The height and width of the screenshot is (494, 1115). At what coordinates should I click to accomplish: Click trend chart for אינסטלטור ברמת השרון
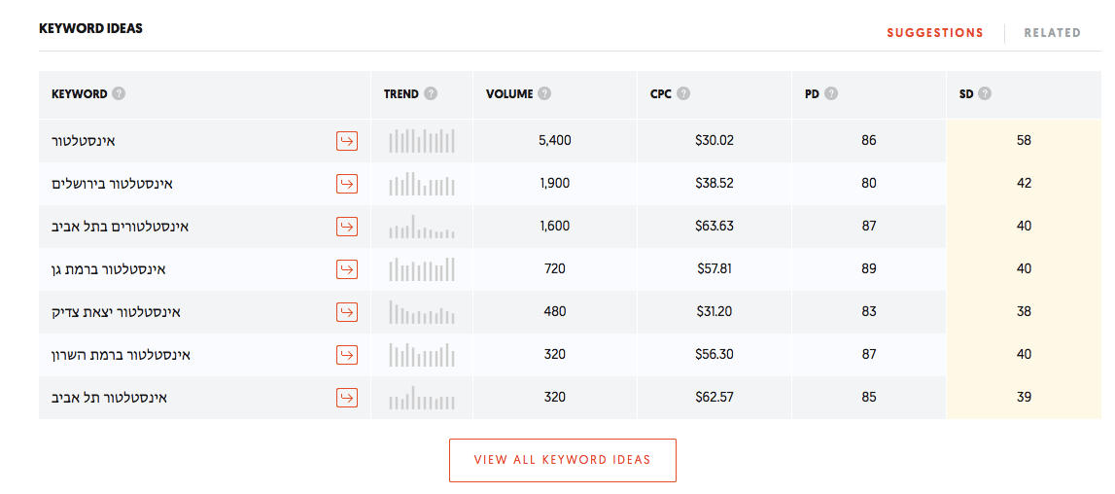(x=422, y=355)
